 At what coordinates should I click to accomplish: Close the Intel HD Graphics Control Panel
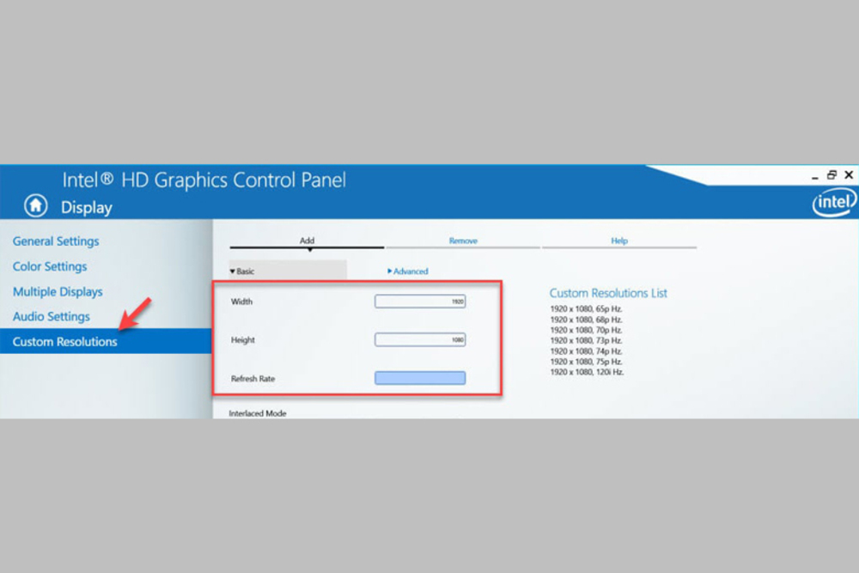coord(849,175)
